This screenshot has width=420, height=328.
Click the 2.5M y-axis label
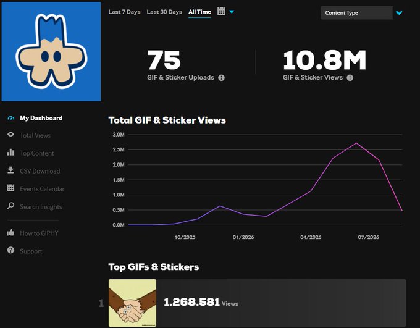coord(119,149)
